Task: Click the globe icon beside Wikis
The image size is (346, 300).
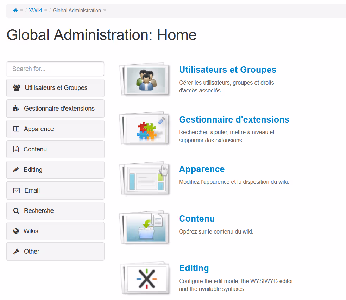Action: click(16, 231)
